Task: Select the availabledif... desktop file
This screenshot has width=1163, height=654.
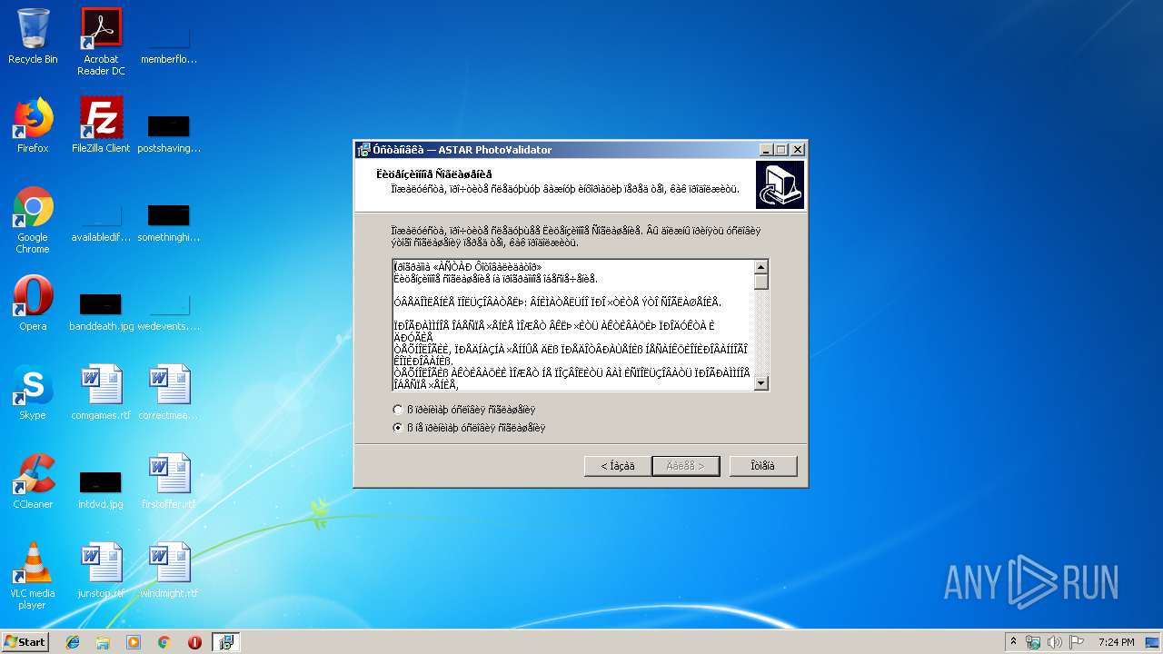Action: click(101, 222)
